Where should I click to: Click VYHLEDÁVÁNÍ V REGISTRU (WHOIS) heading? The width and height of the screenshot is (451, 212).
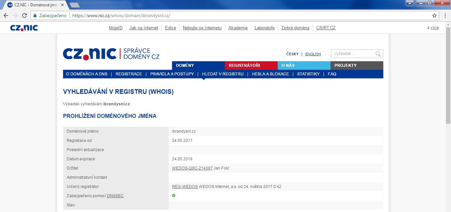click(118, 92)
